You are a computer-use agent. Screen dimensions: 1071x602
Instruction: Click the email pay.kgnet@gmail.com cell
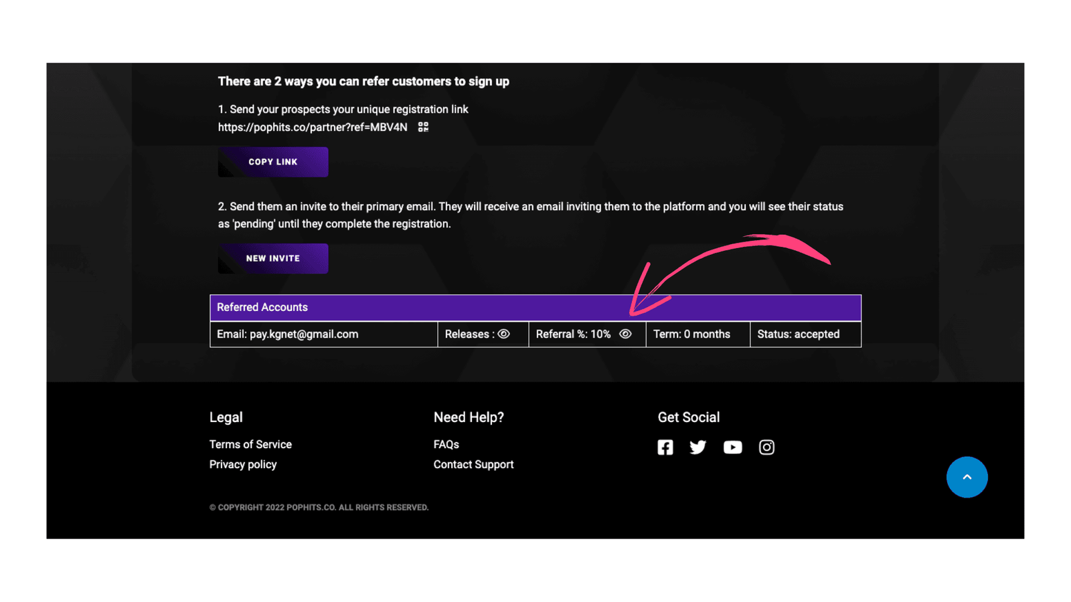pos(324,334)
